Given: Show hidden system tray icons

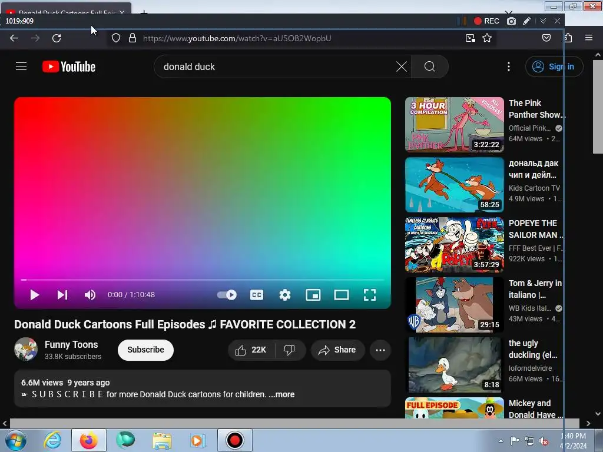Looking at the screenshot, I should 501,441.
